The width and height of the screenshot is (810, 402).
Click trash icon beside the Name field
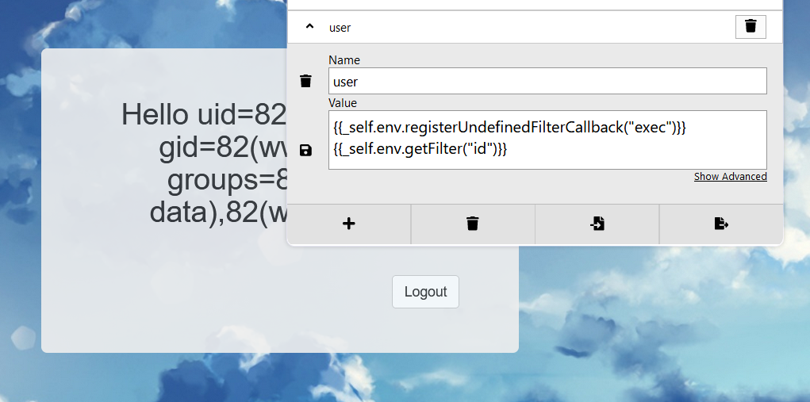tap(305, 81)
